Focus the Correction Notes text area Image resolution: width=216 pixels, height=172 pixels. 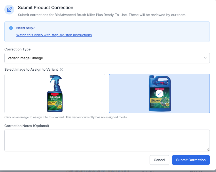point(107,140)
